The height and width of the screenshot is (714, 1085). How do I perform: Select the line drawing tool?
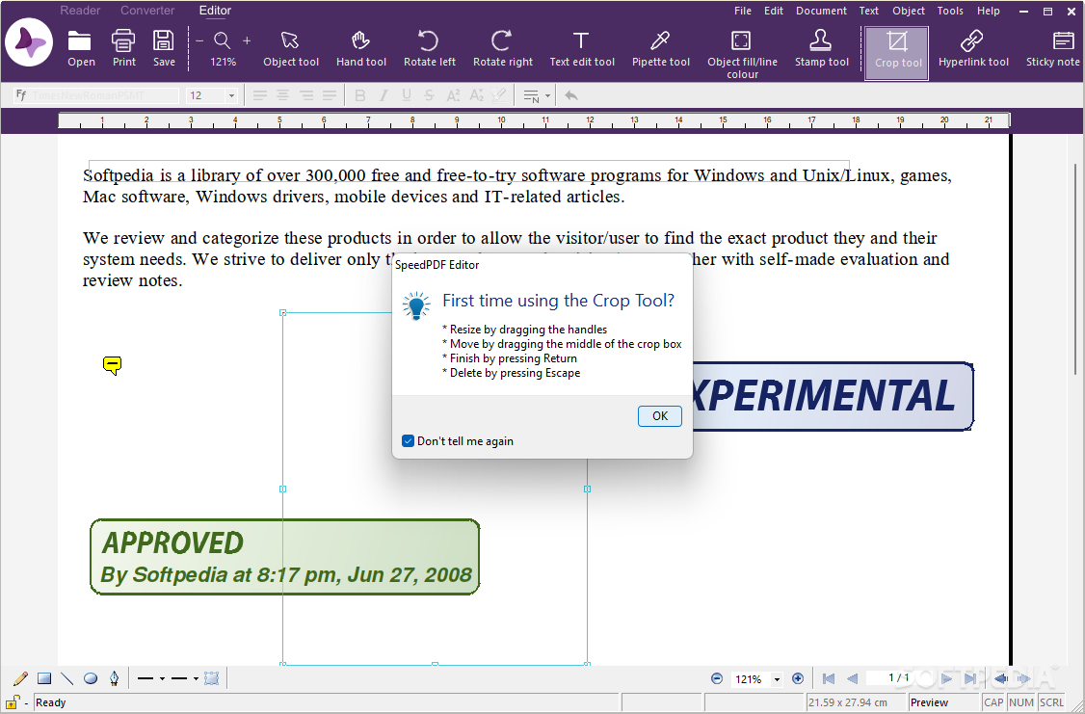(x=67, y=678)
